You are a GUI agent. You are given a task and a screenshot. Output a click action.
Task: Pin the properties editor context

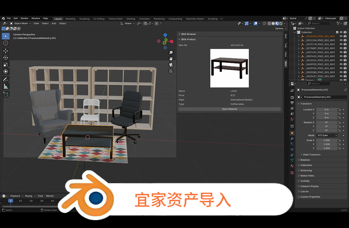345,90
